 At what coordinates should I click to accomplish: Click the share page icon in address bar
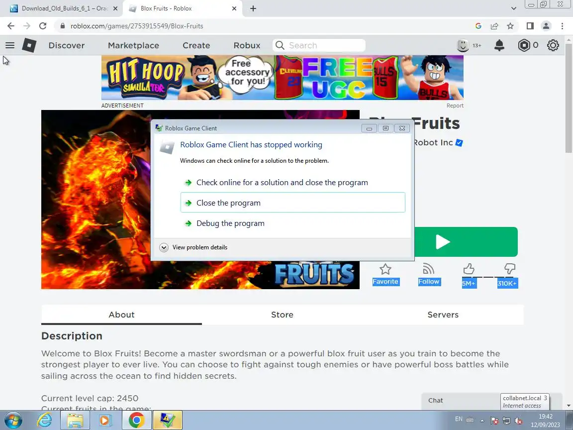pyautogui.click(x=494, y=26)
